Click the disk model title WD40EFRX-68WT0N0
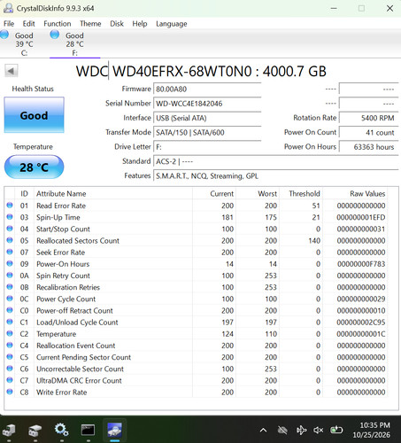Image resolution: width=401 pixels, height=443 pixels. click(182, 71)
